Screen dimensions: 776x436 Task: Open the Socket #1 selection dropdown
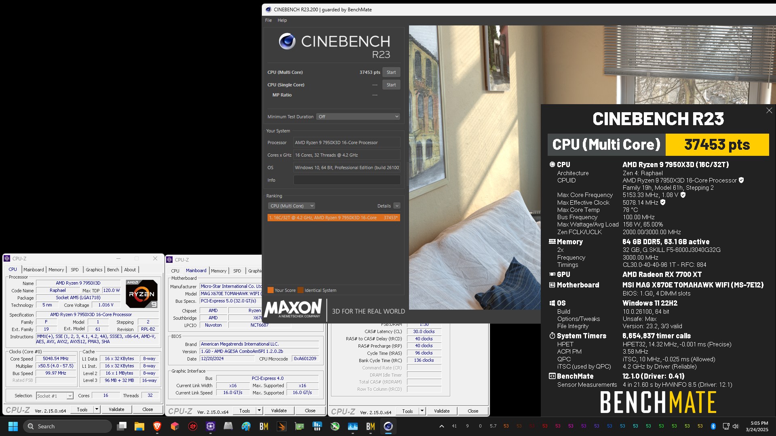click(55, 396)
